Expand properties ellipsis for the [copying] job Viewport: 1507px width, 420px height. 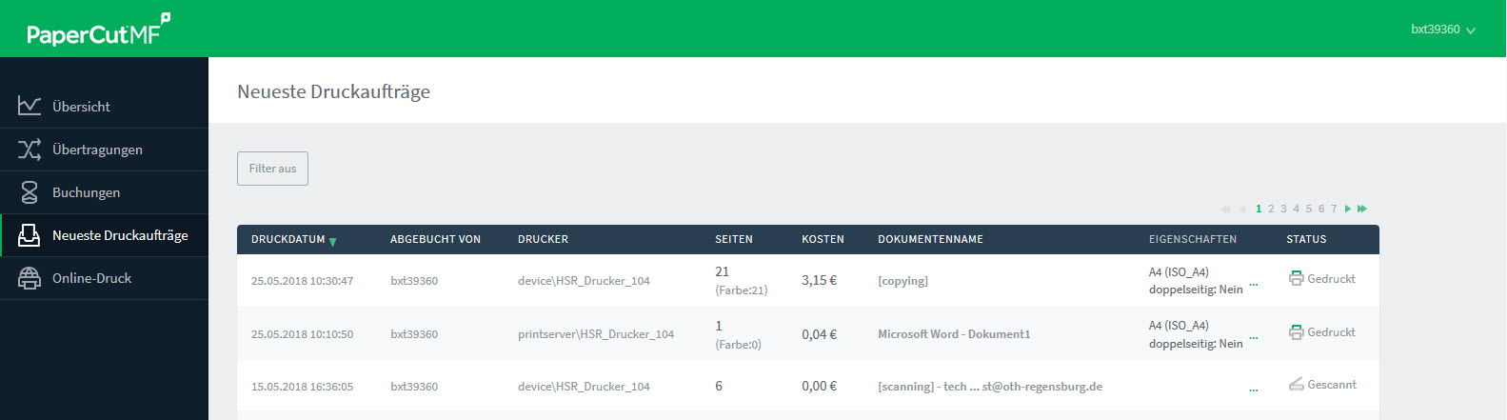click(x=1253, y=284)
